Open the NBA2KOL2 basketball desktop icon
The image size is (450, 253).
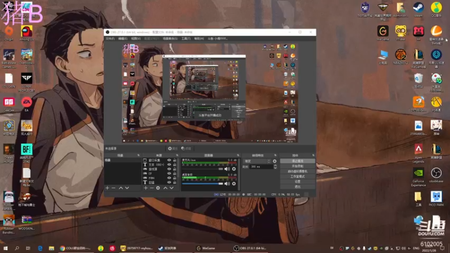[x=400, y=57]
